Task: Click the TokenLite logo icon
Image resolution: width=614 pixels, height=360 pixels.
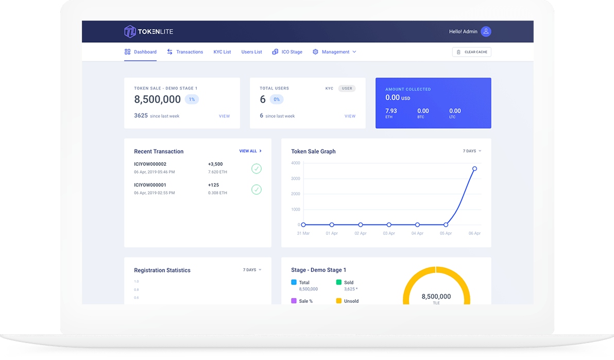Action: click(130, 31)
